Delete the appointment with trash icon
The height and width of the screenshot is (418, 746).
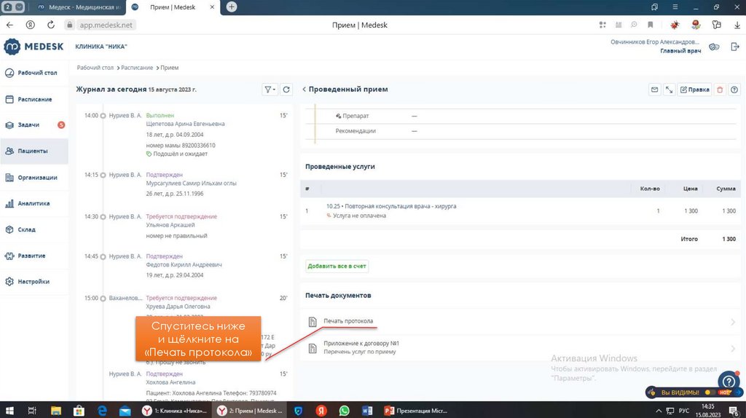pos(720,90)
